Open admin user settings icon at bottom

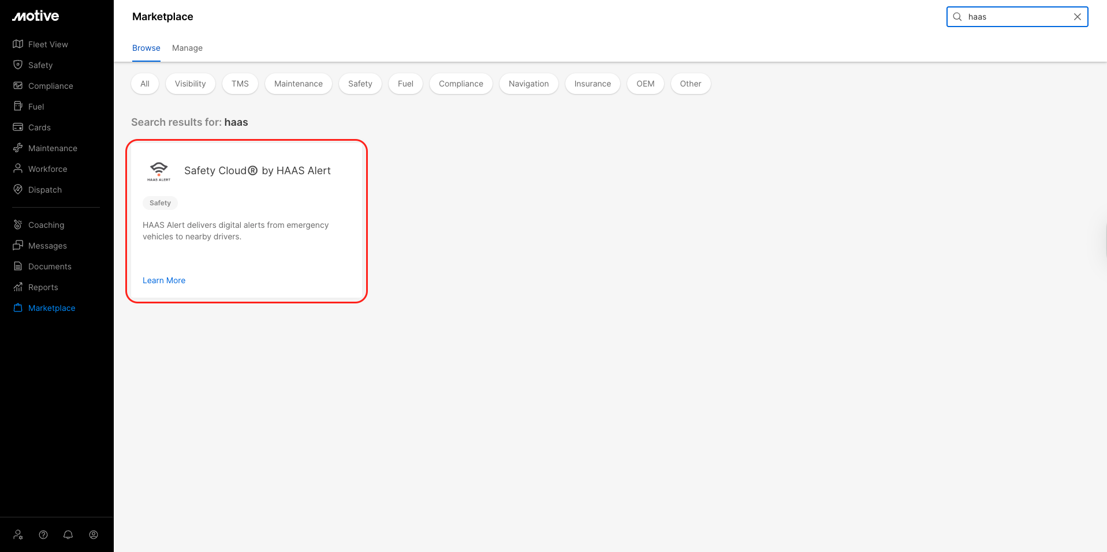[18, 535]
